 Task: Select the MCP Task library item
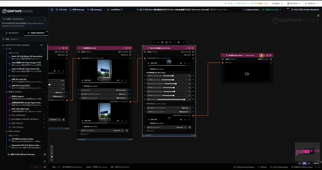click(26, 110)
